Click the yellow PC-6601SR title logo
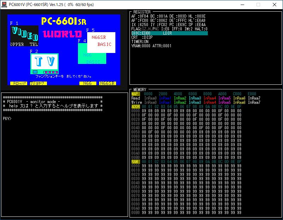The image size is (283, 220). [x=64, y=21]
